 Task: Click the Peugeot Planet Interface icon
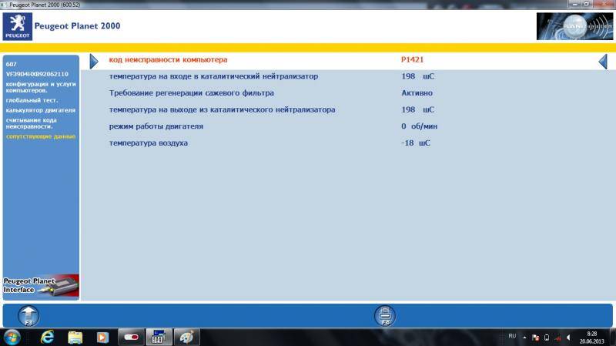(40, 286)
